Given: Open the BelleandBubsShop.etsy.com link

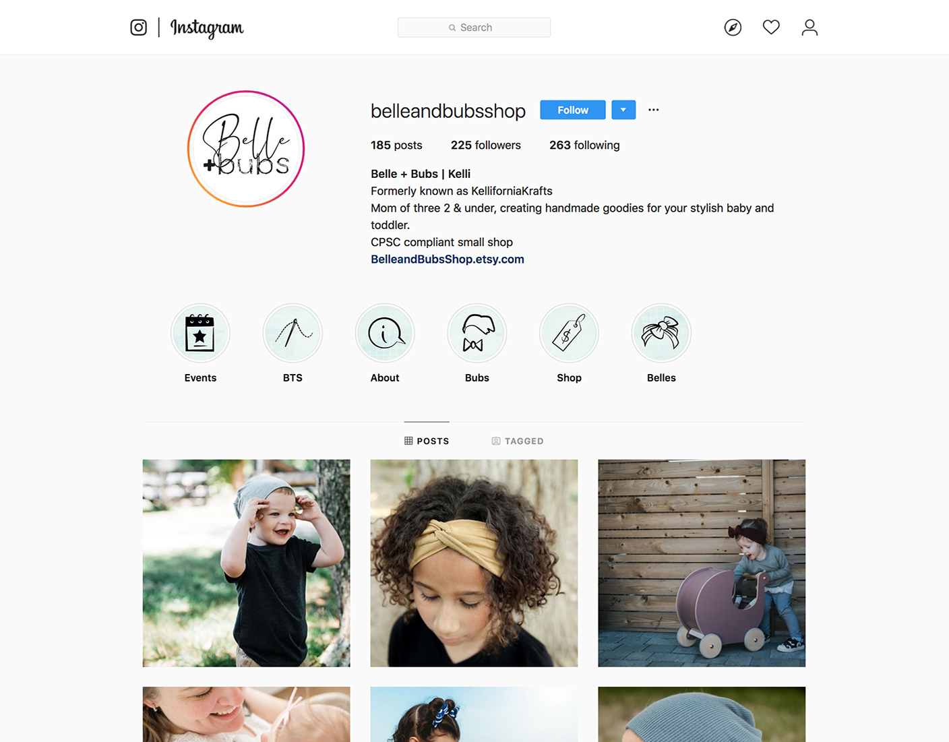Looking at the screenshot, I should click(448, 259).
